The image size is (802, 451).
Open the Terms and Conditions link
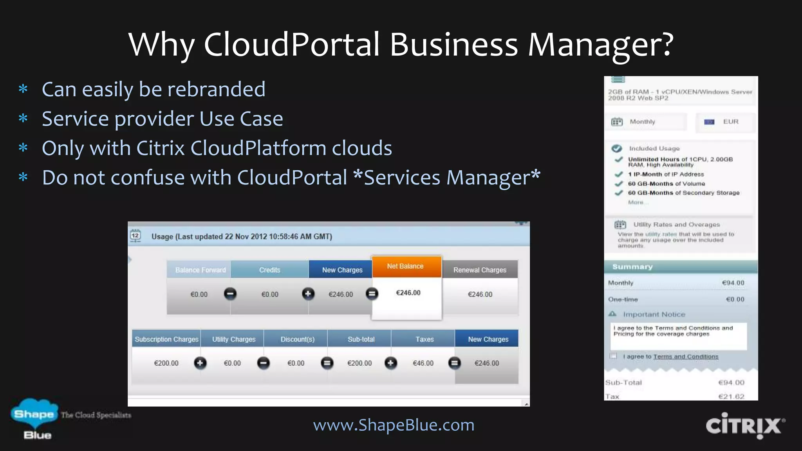[686, 357]
